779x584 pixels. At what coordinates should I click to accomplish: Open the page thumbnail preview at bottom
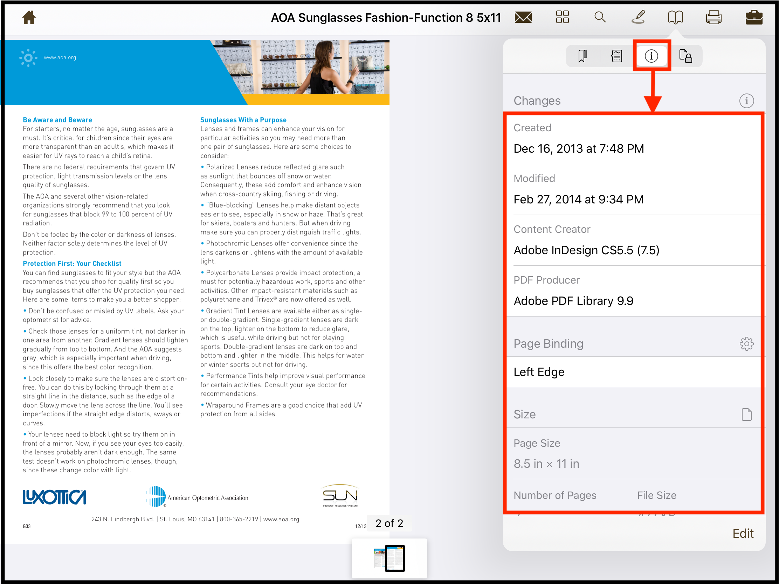(389, 559)
